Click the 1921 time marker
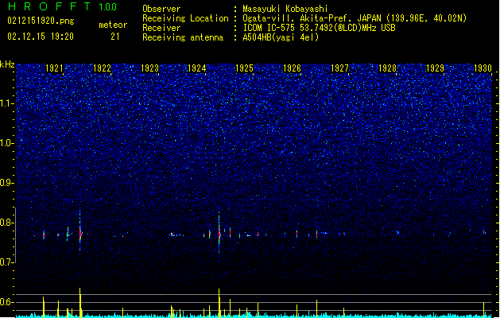This screenshot has width=500, height=318. 54,68
